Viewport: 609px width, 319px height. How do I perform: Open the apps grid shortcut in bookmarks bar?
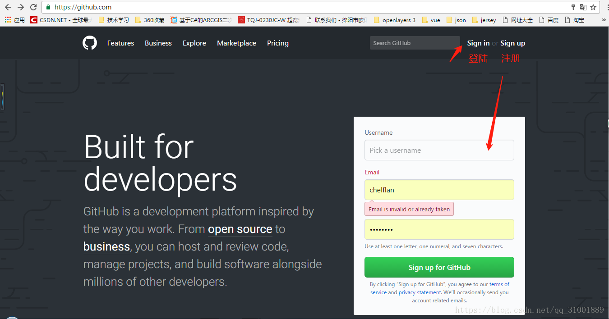pyautogui.click(x=14, y=20)
